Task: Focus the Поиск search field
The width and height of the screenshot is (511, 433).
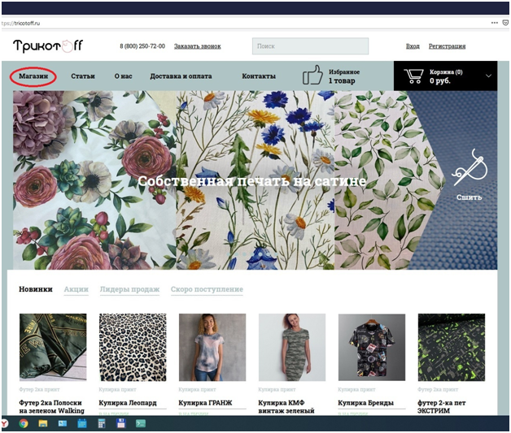Action: (x=310, y=45)
